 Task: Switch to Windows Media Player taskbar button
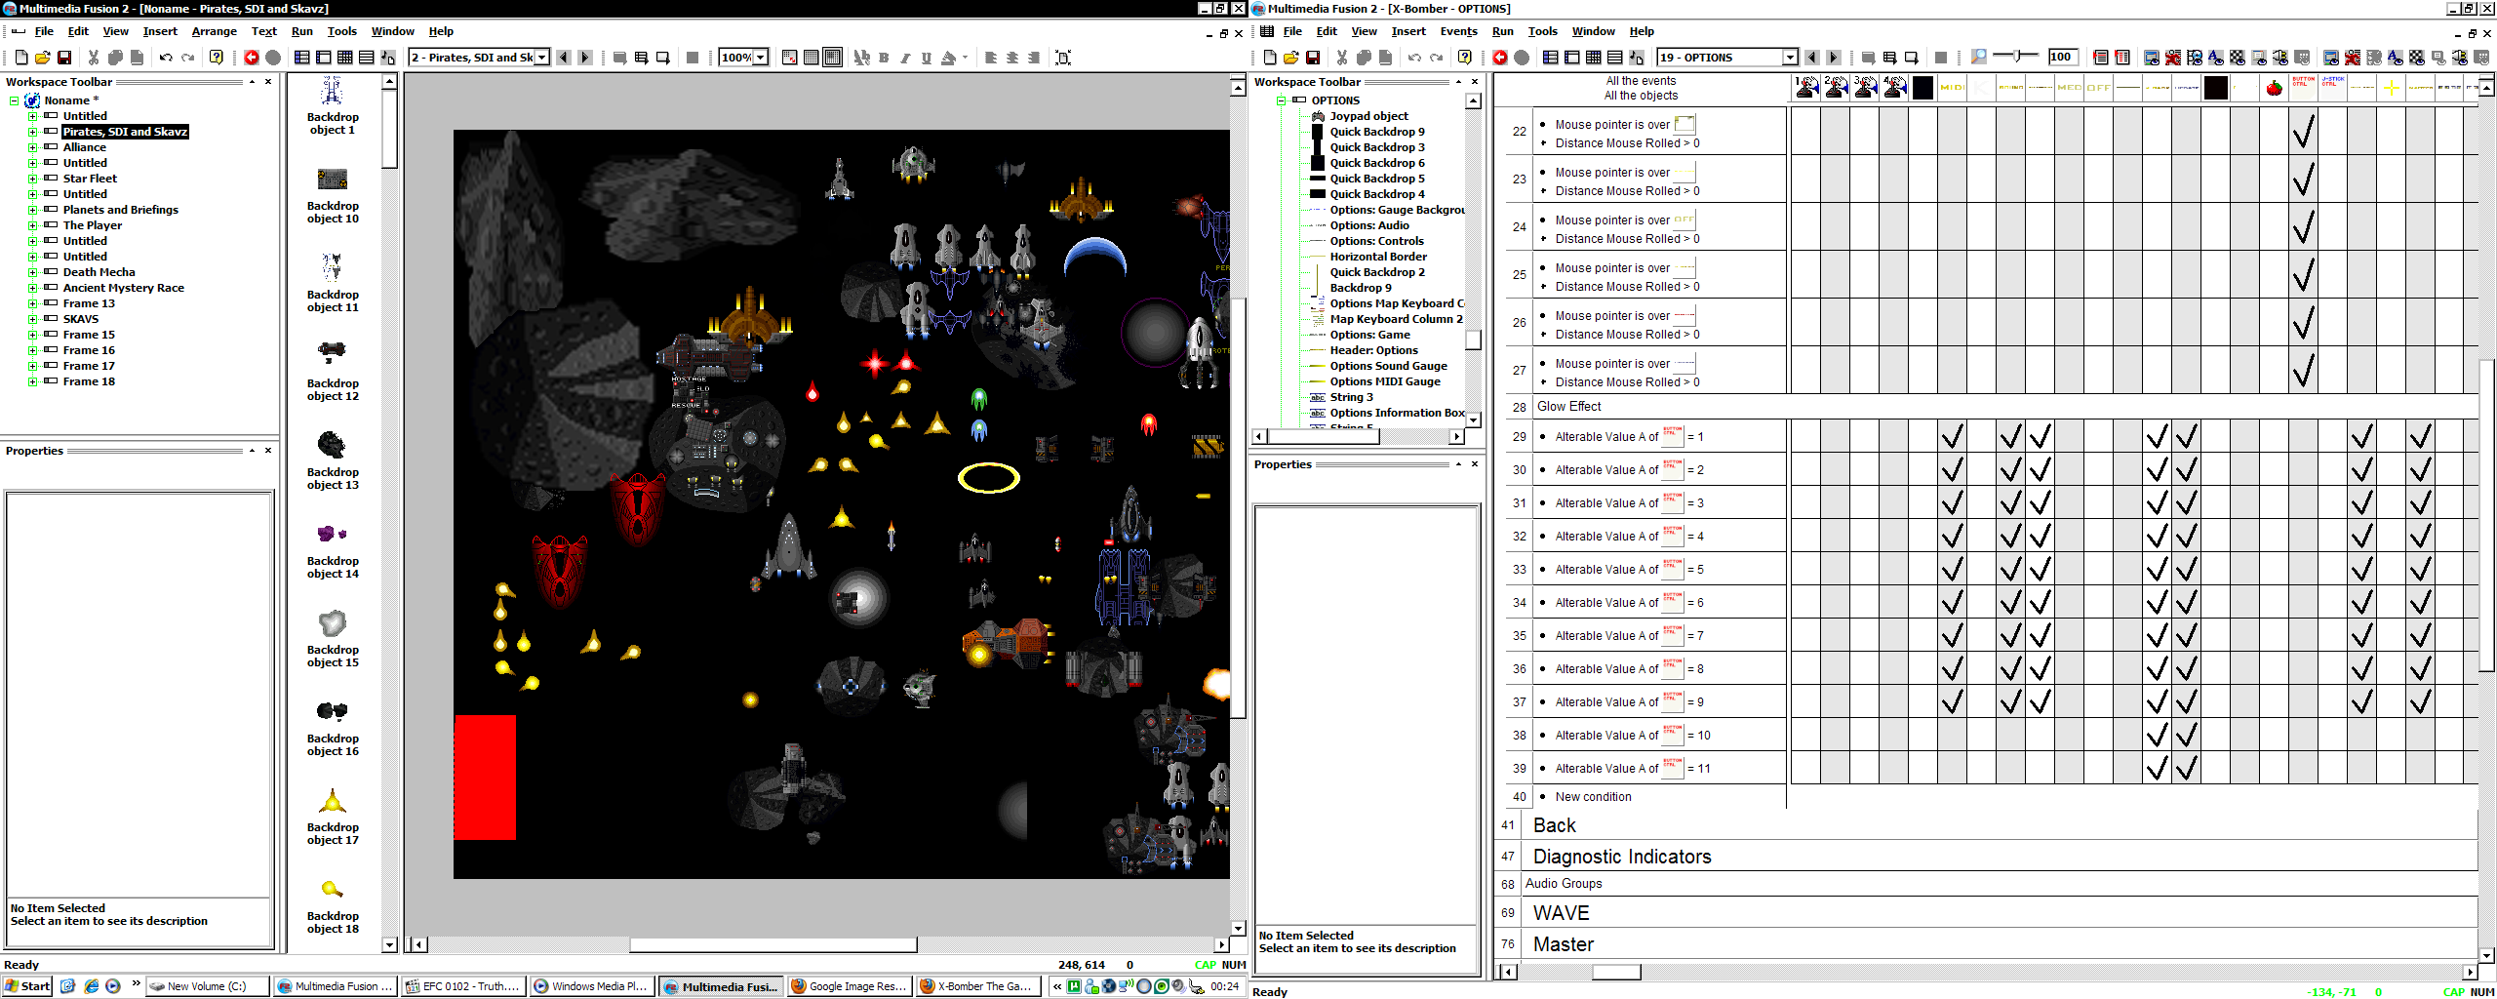click(592, 986)
